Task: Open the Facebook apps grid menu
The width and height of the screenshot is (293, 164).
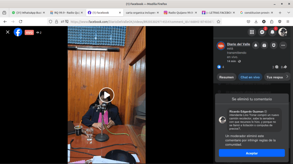Action: point(252,32)
